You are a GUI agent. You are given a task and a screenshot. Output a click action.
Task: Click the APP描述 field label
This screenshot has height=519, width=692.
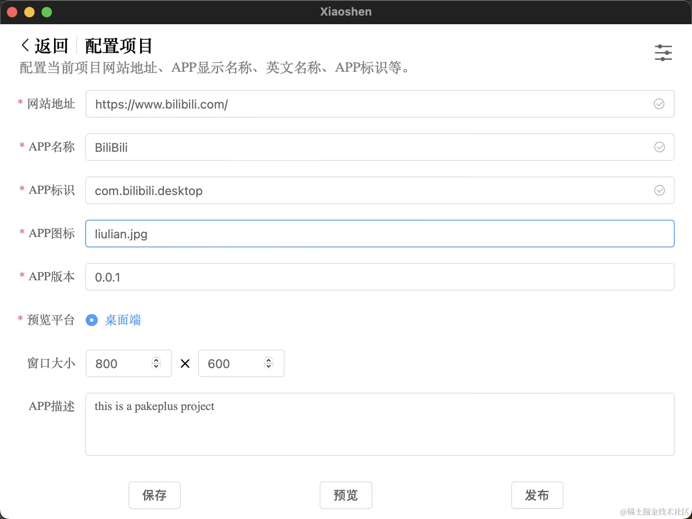point(52,407)
